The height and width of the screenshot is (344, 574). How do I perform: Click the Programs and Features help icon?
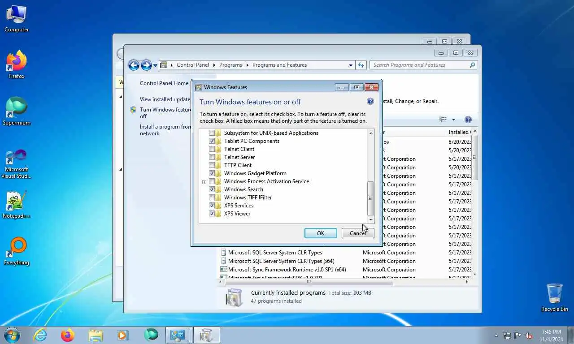coord(468,120)
